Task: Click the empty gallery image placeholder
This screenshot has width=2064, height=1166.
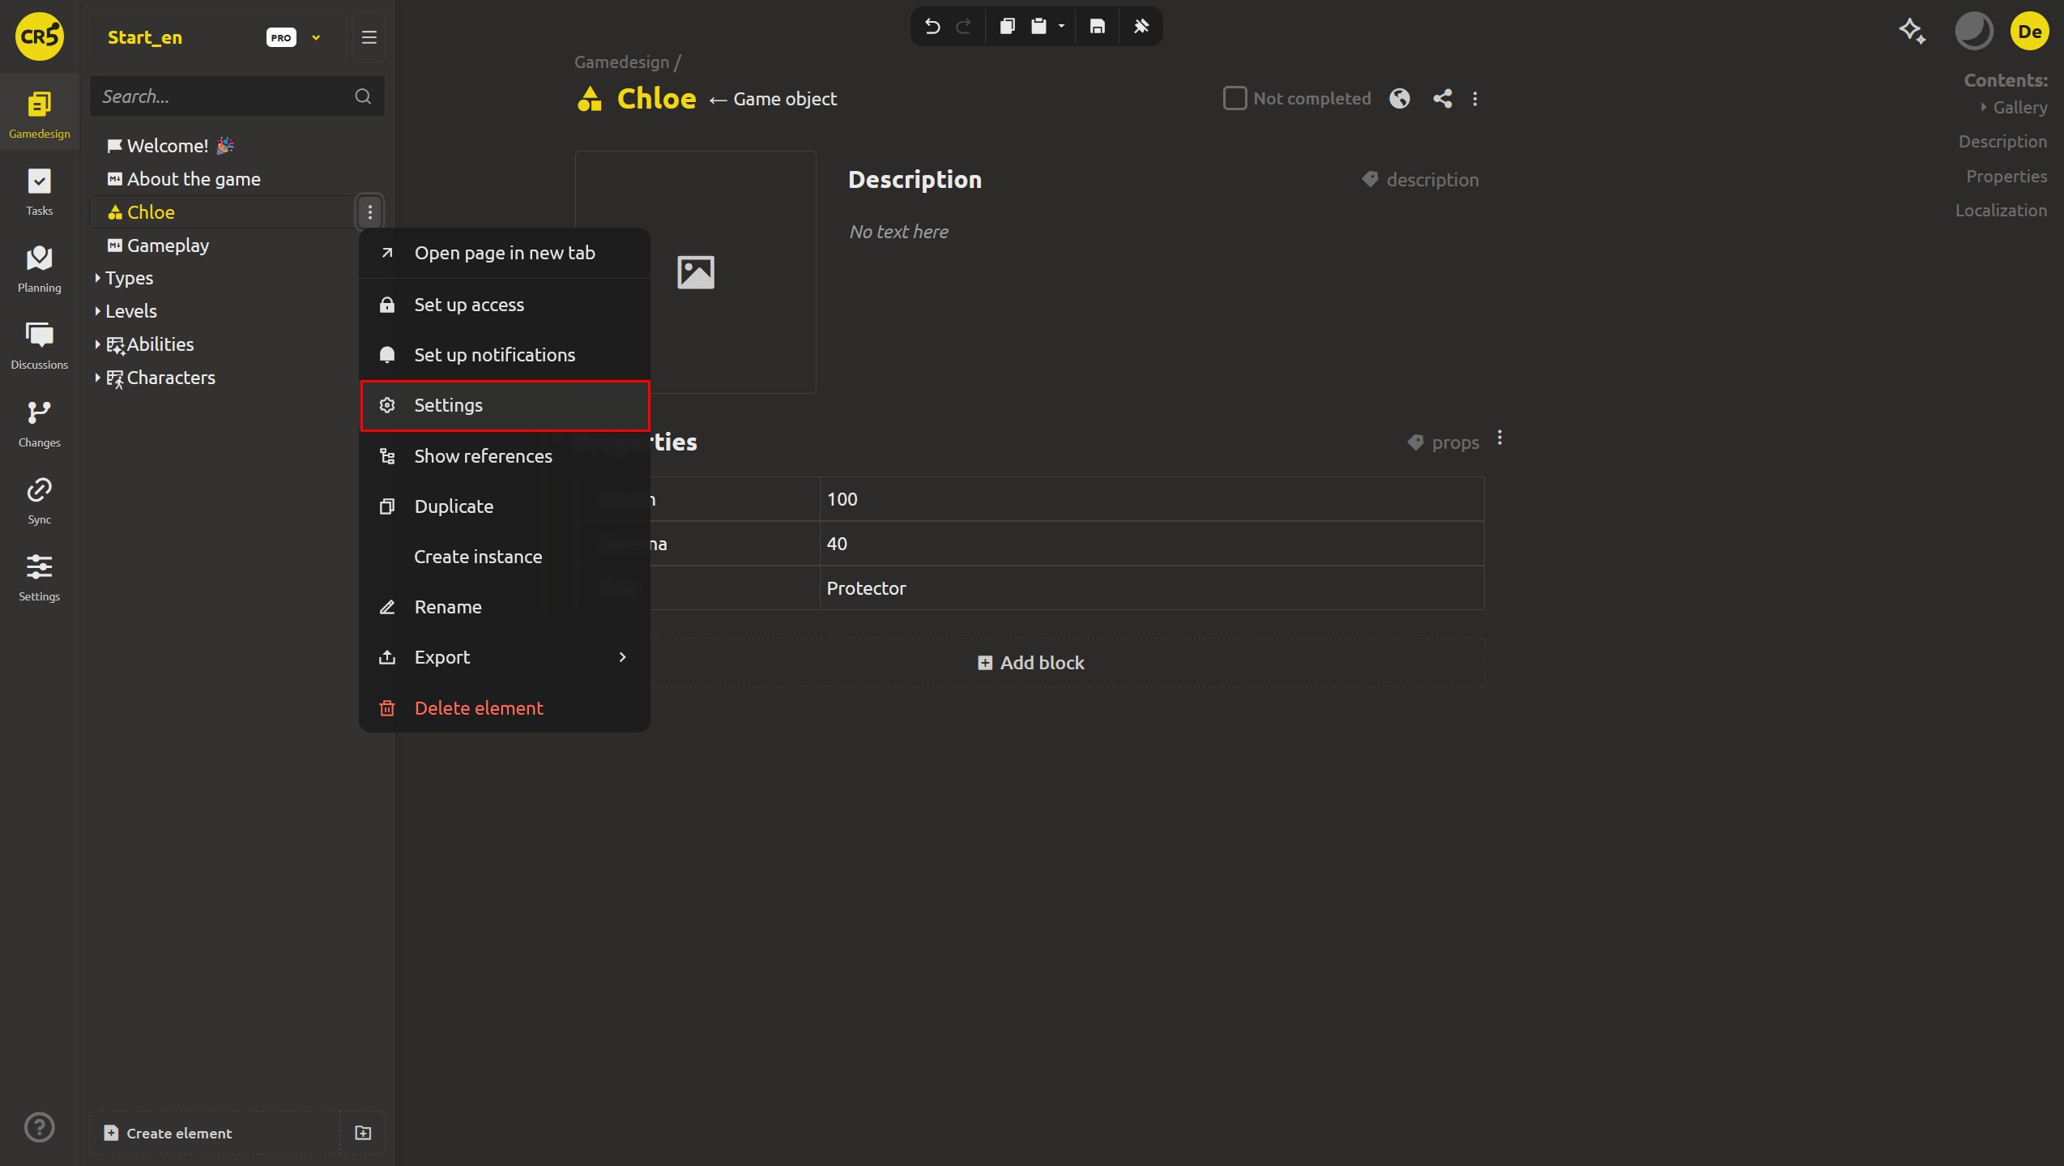Action: [695, 272]
